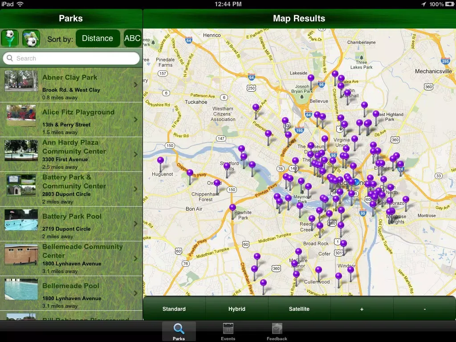Tap the Bellemeade Pool thumbnail
456x342 pixels.
pyautogui.click(x=21, y=289)
